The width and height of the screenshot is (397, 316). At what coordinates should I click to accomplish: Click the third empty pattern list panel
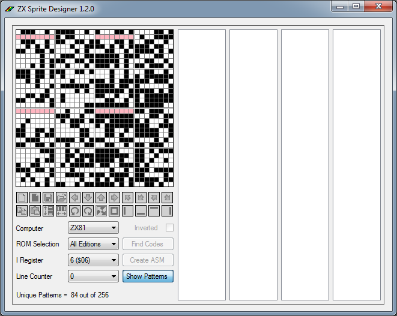click(305, 165)
